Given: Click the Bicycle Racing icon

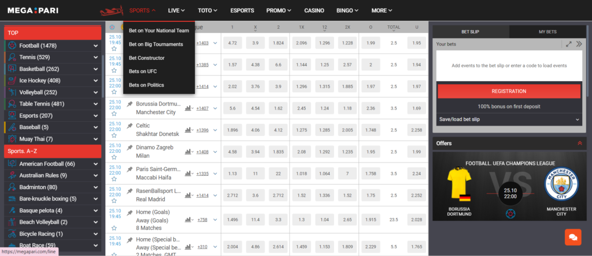Looking at the screenshot, I should (12, 234).
